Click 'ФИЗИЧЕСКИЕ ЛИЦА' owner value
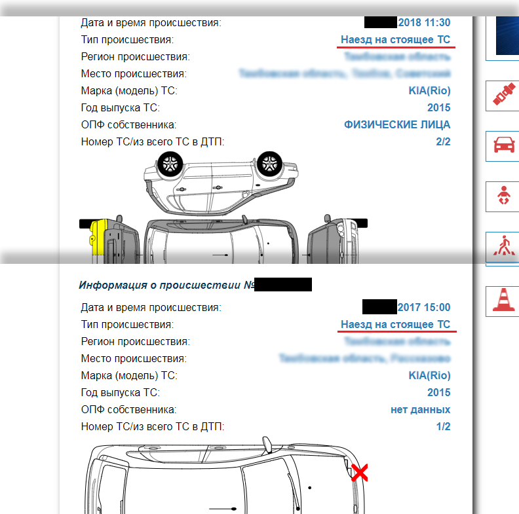The height and width of the screenshot is (514, 519). point(397,124)
